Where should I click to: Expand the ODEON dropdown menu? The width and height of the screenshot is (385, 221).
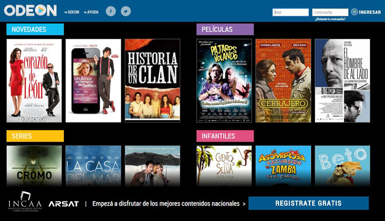click(x=72, y=12)
